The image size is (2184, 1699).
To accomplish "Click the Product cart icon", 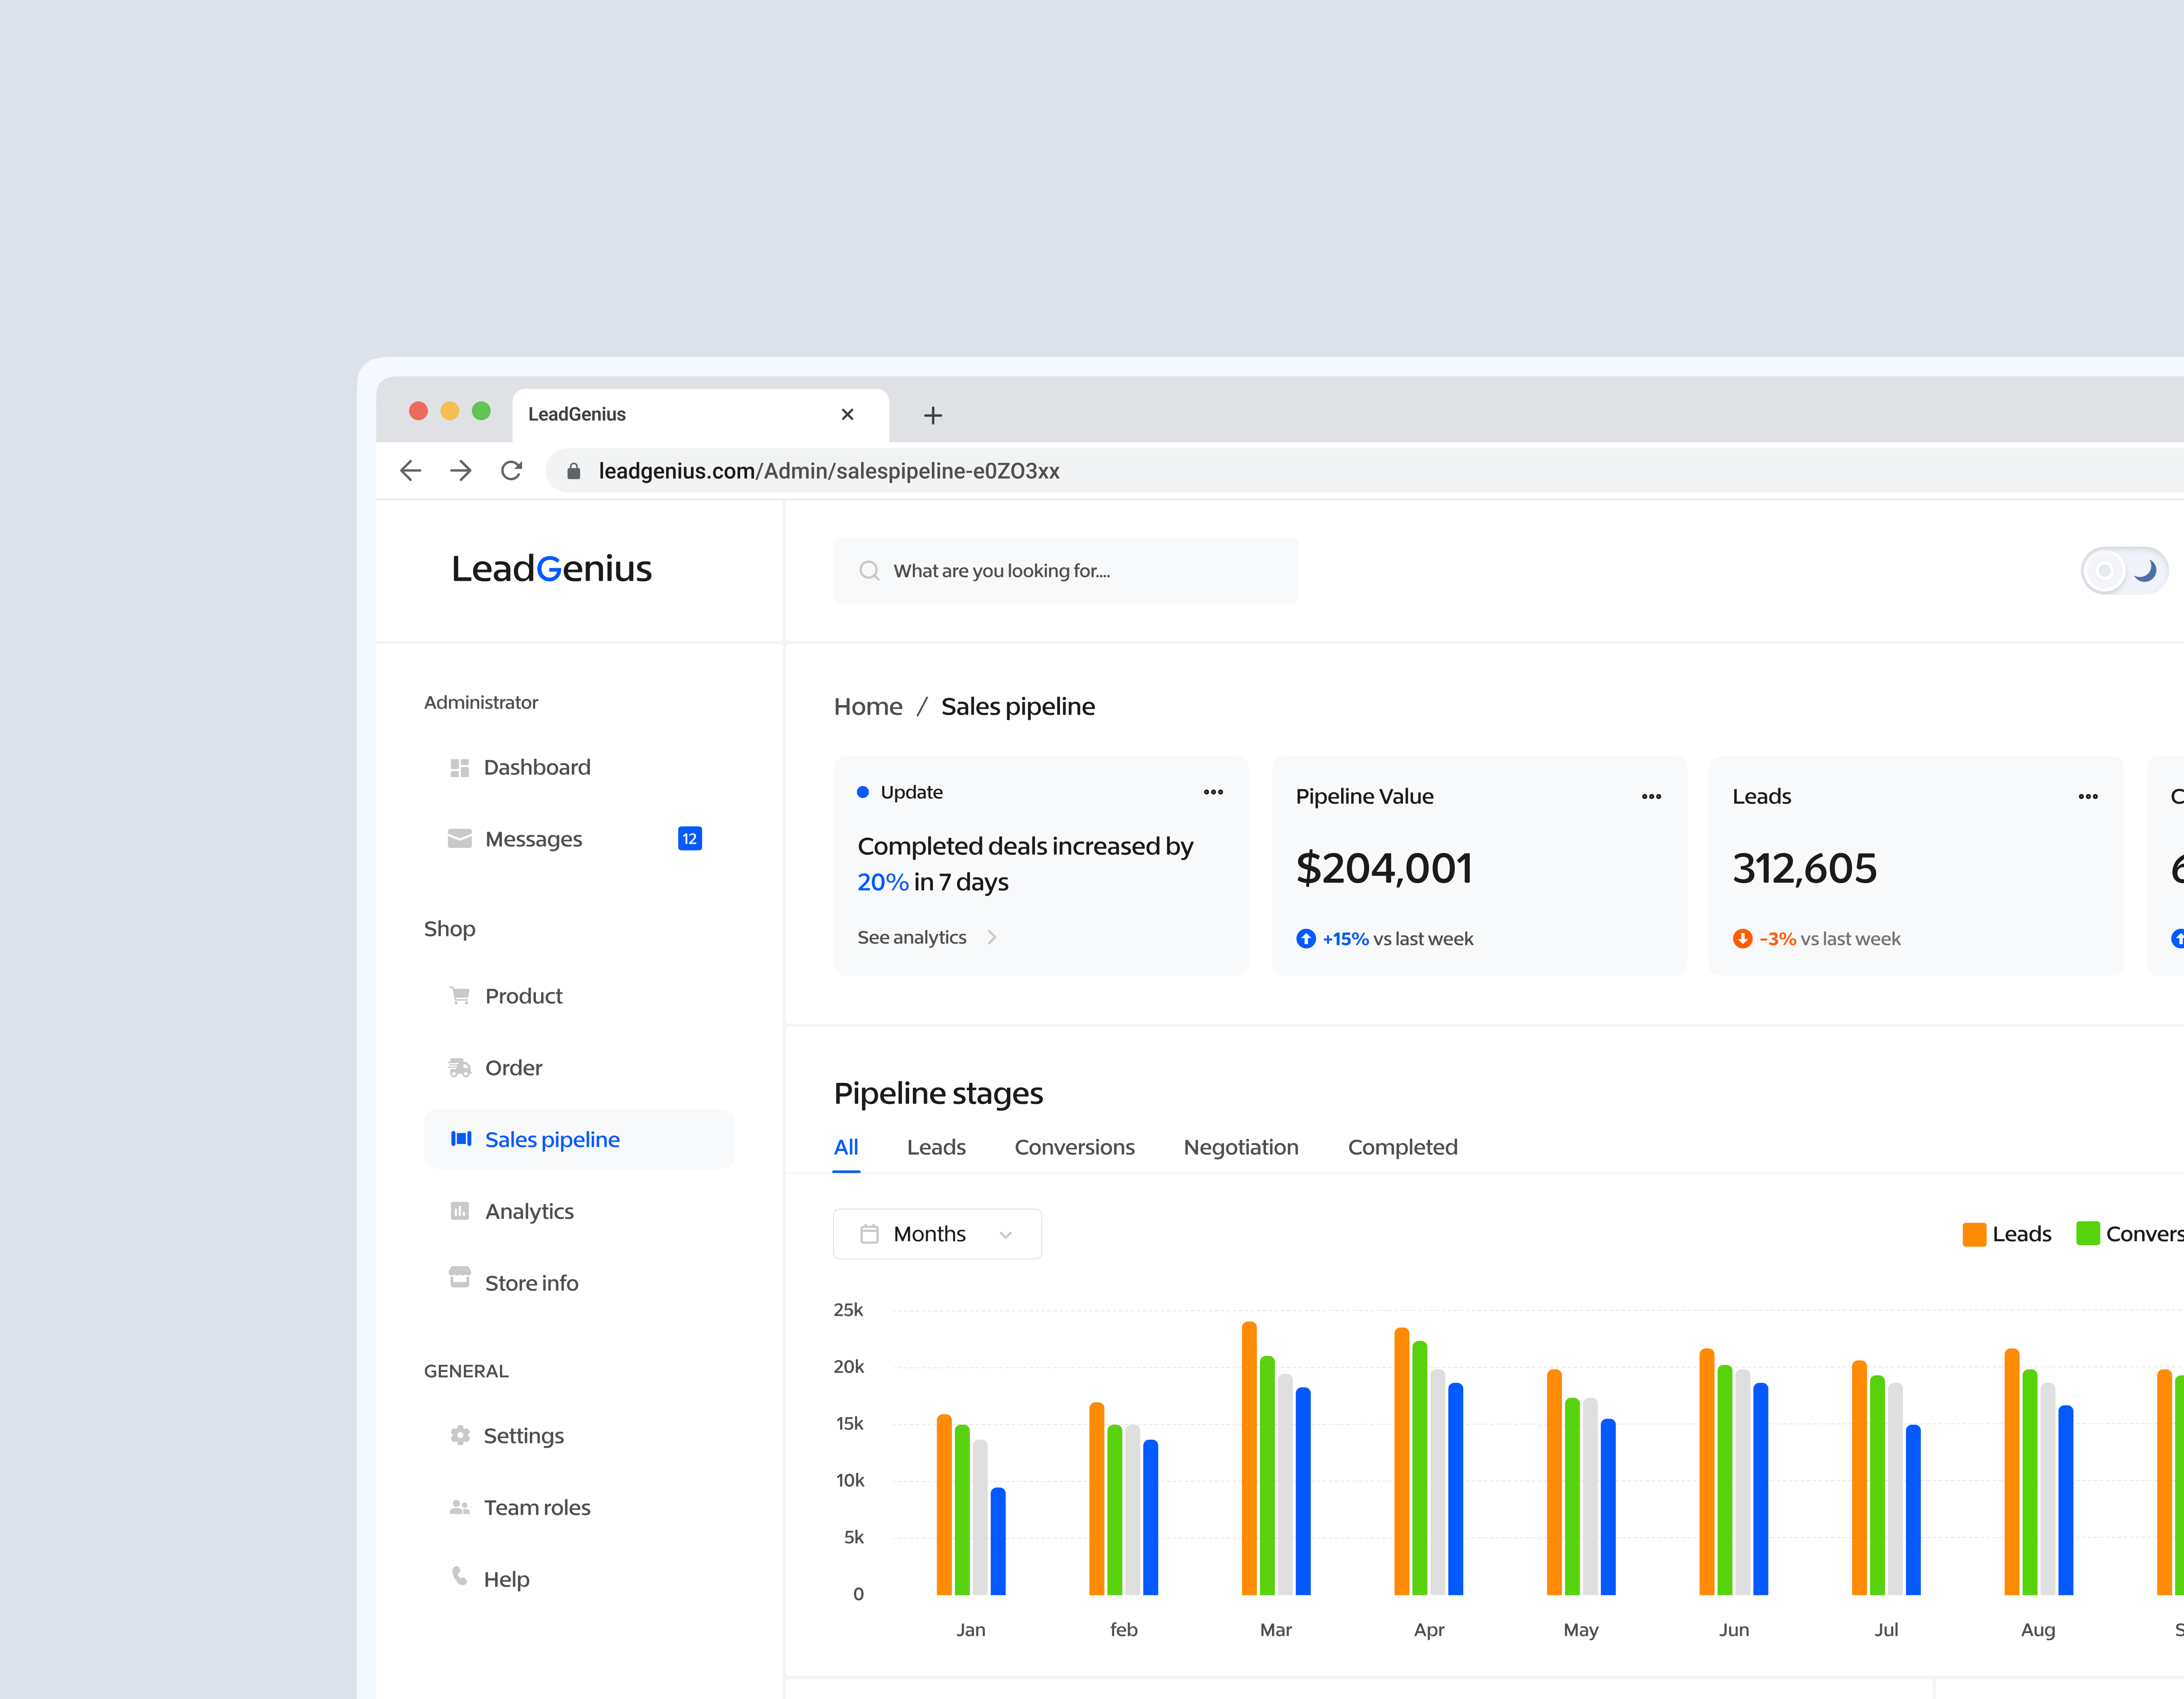I will [459, 996].
